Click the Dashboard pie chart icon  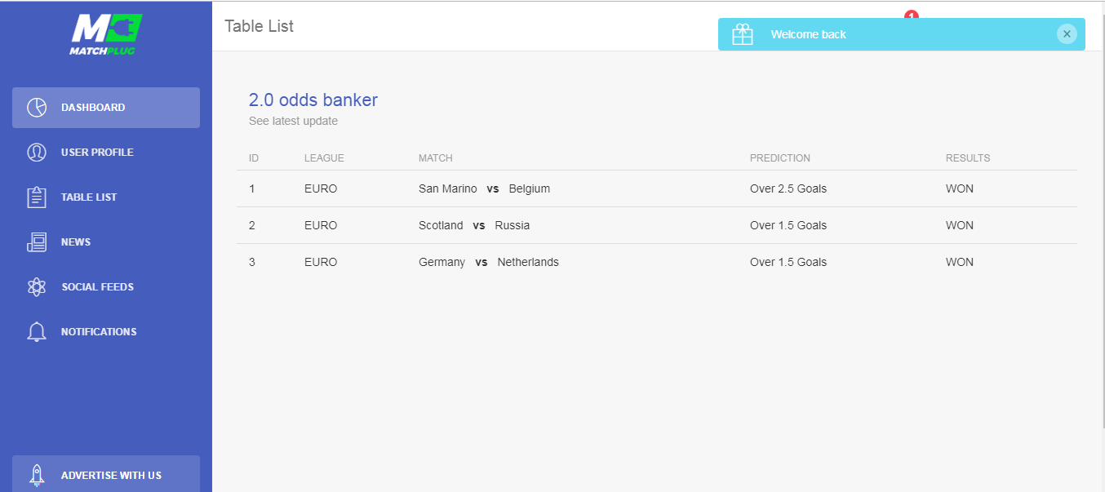coord(37,108)
